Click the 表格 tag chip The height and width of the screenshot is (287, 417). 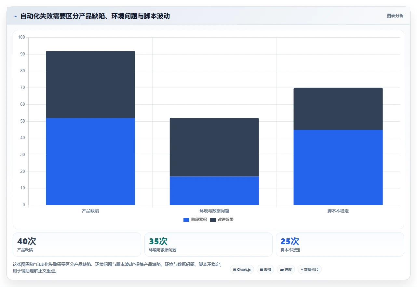pyautogui.click(x=265, y=269)
